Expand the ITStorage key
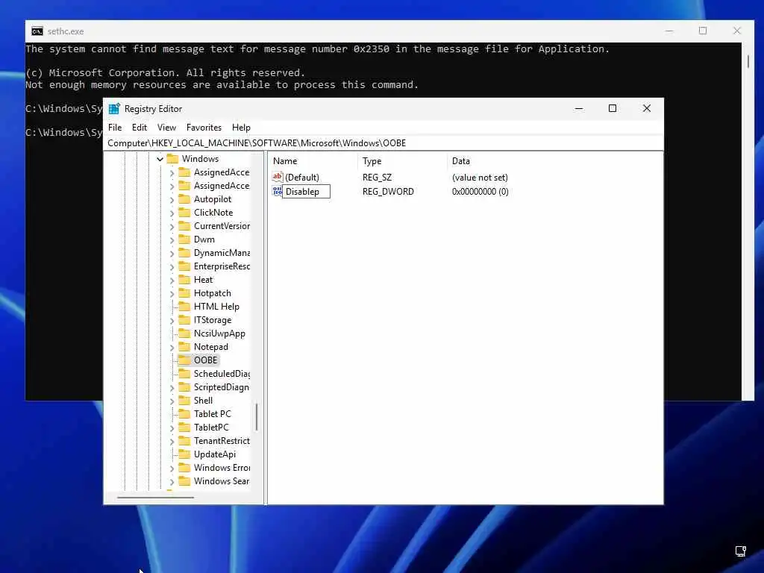 click(172, 320)
